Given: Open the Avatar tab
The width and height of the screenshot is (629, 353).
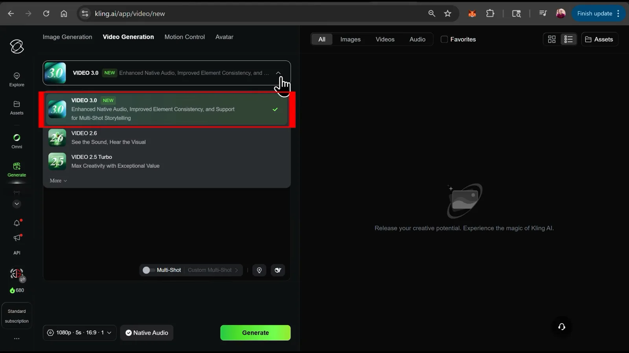Looking at the screenshot, I should (x=224, y=37).
